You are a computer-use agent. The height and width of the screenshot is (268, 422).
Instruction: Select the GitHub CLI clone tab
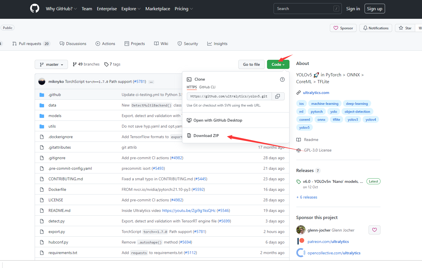[x=207, y=87]
